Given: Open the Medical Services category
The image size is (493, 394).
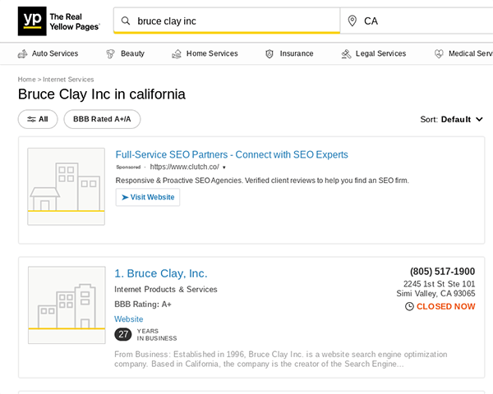Looking at the screenshot, I should [463, 53].
